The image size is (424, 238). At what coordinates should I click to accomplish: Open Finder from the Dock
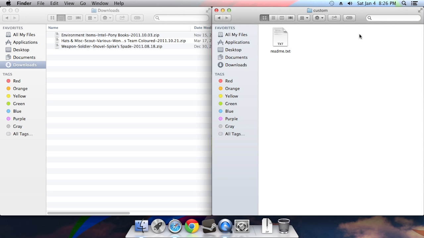[141, 226]
